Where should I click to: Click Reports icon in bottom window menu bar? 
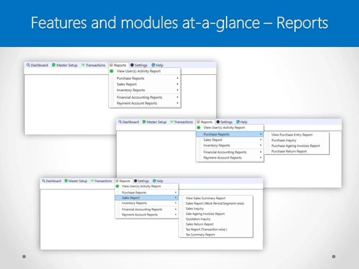[x=117, y=181]
